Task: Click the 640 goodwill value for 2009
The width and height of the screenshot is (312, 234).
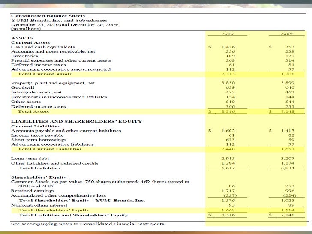Action: point(290,87)
